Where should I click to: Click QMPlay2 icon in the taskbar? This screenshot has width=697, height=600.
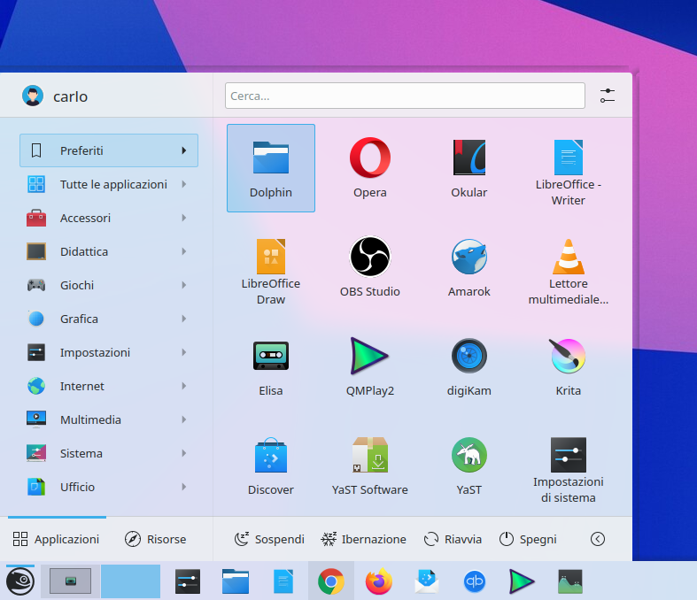522,581
